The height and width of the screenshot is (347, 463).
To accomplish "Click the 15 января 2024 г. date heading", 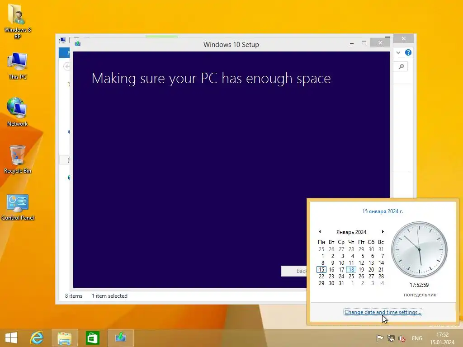I will click(383, 211).
